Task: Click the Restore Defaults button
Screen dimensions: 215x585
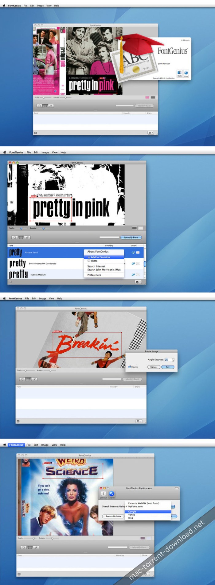Action: pyautogui.click(x=113, y=516)
